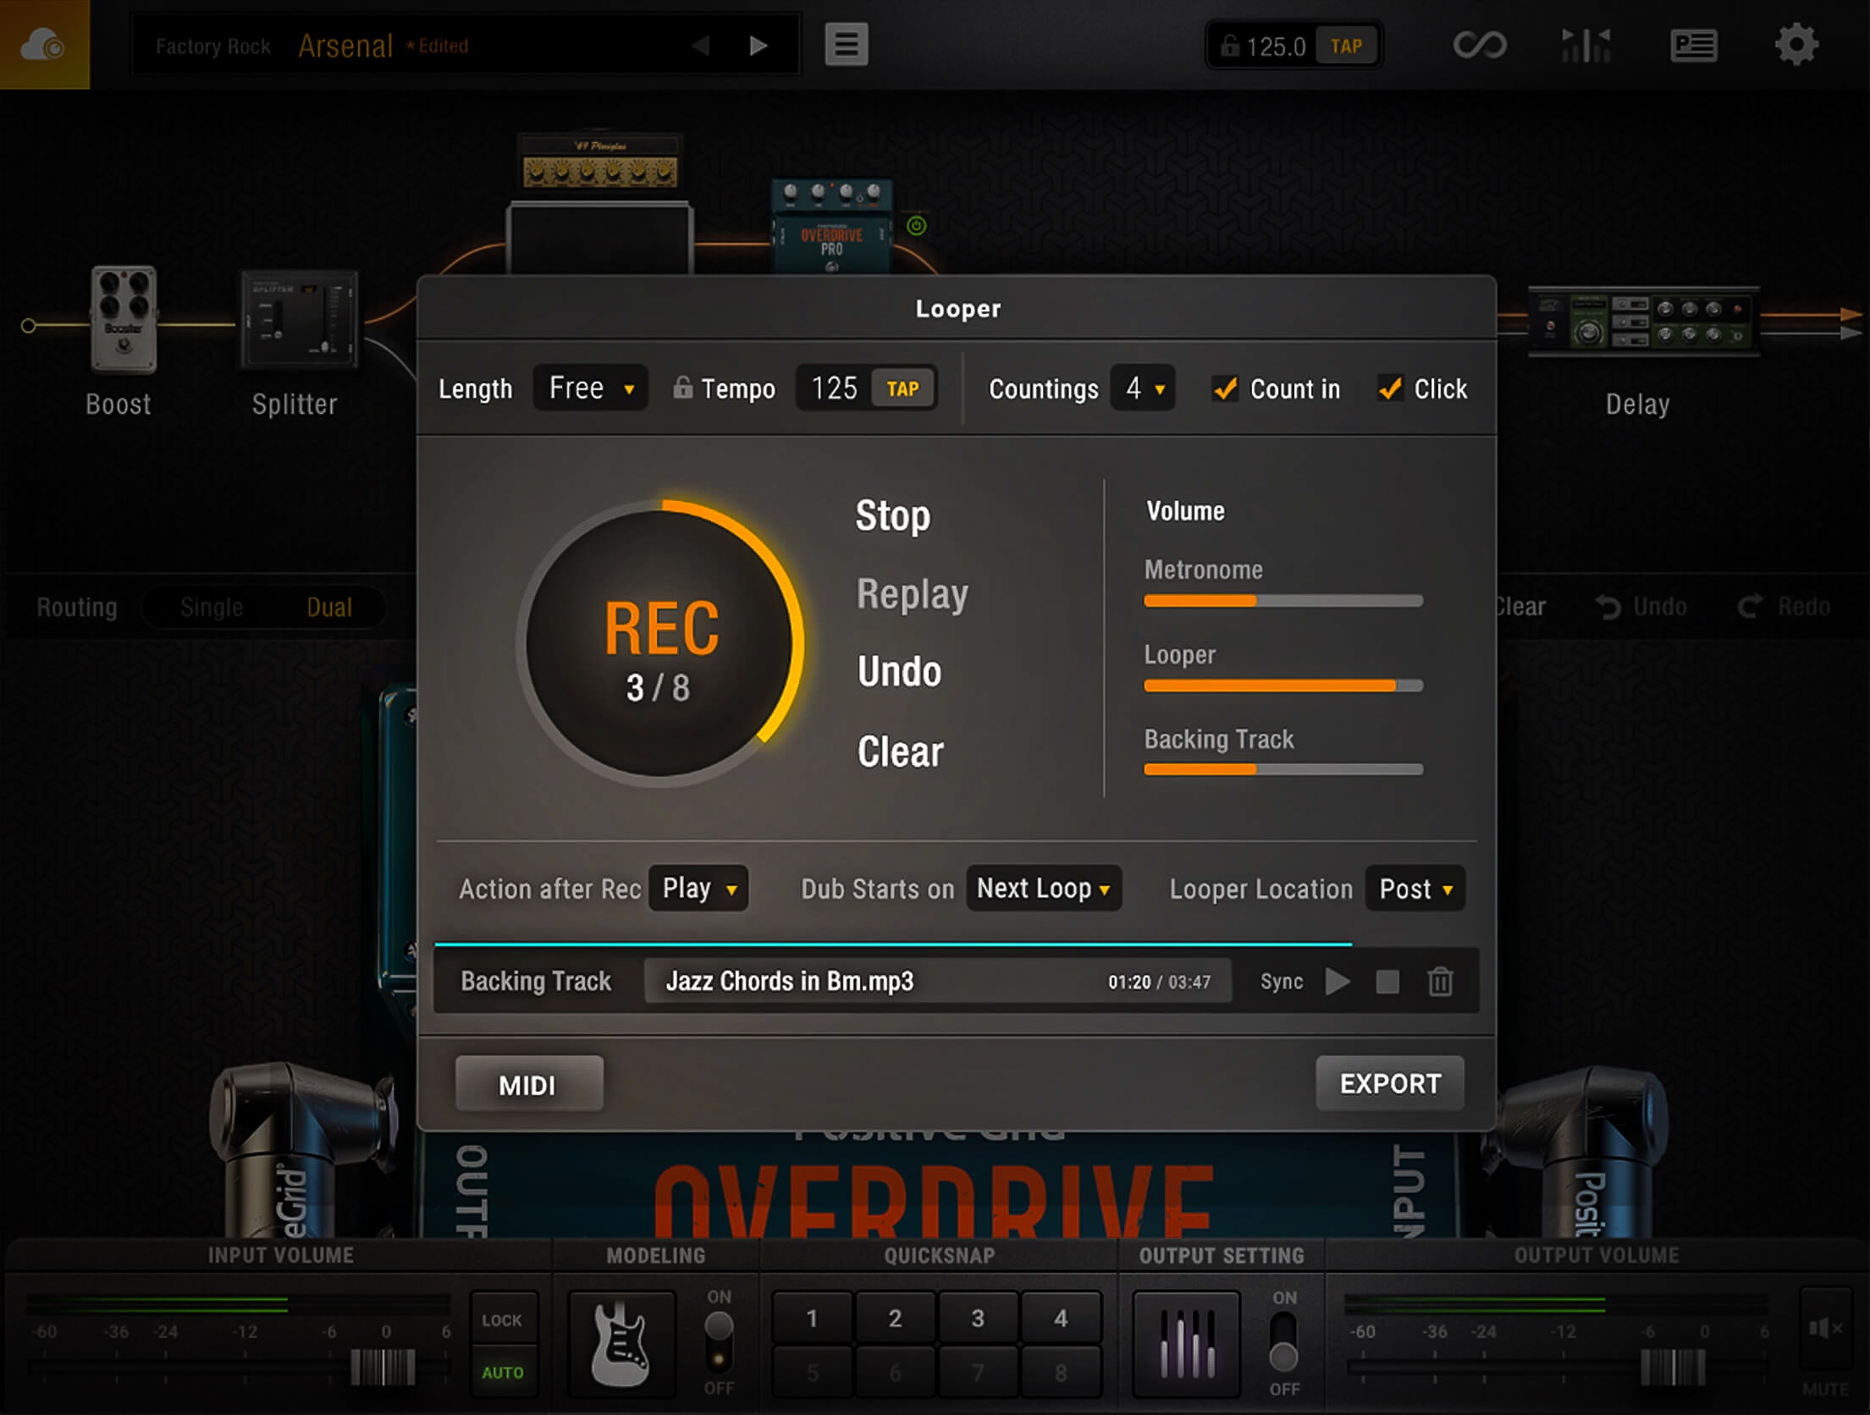Viewport: 1870px width, 1415px height.
Task: Uncheck the Count in checkbox
Action: click(x=1225, y=388)
